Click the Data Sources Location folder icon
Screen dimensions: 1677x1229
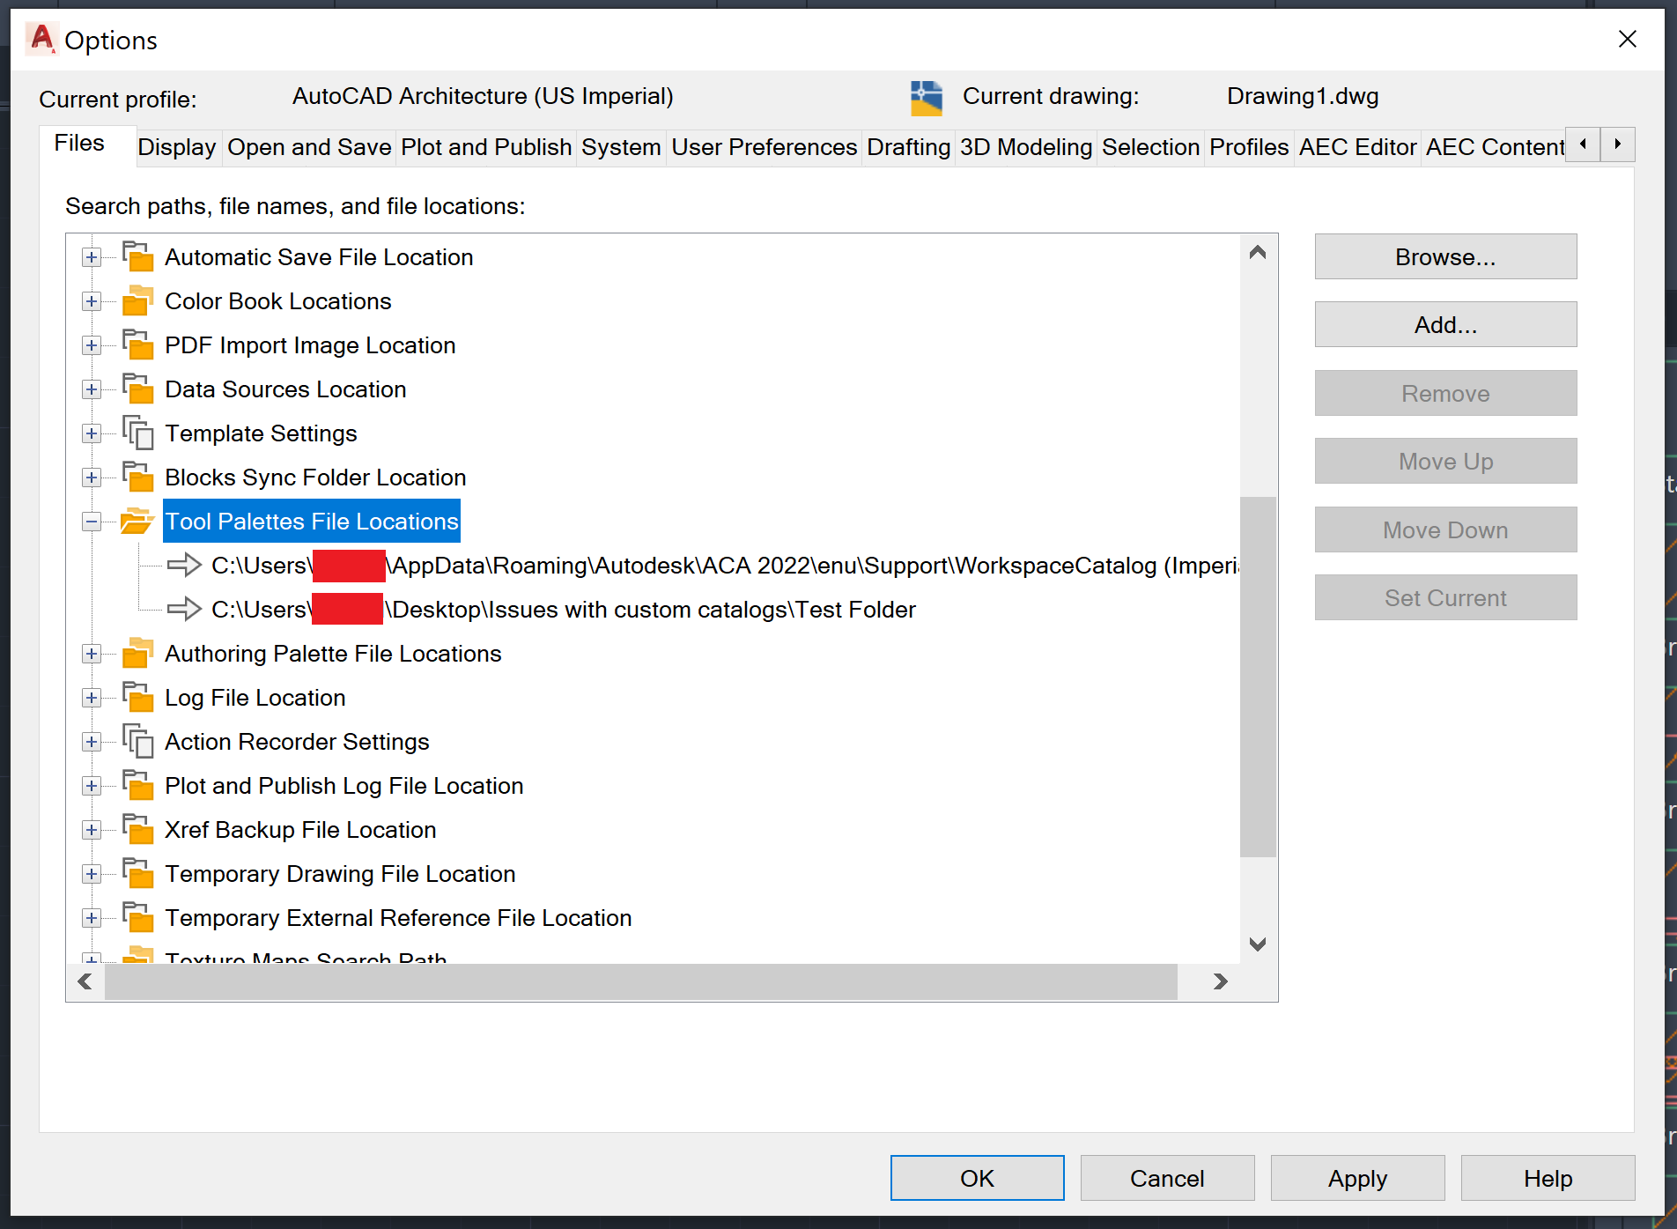138,389
